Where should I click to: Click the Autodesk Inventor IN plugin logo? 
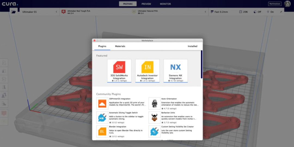tap(147, 67)
